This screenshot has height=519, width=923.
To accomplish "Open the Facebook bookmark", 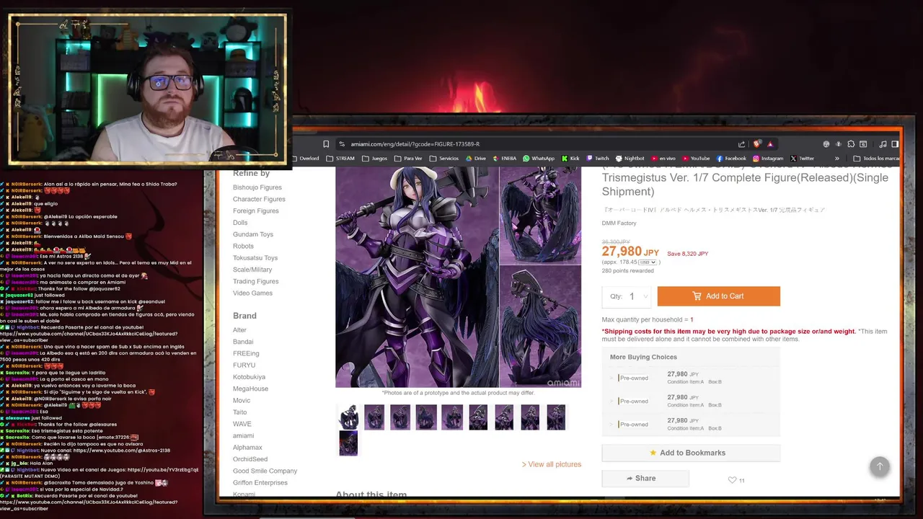I will tap(731, 159).
